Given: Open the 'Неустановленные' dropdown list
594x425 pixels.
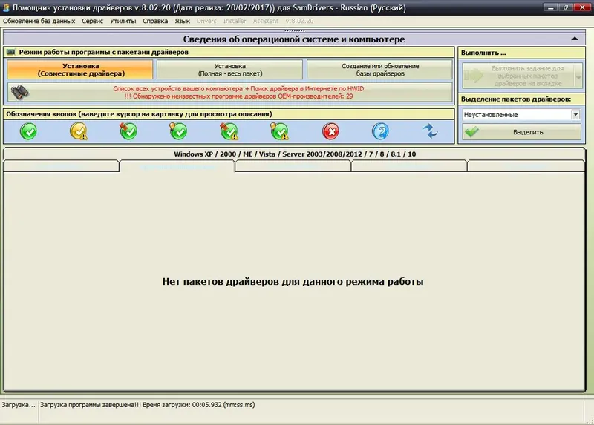Looking at the screenshot, I should tap(575, 114).
